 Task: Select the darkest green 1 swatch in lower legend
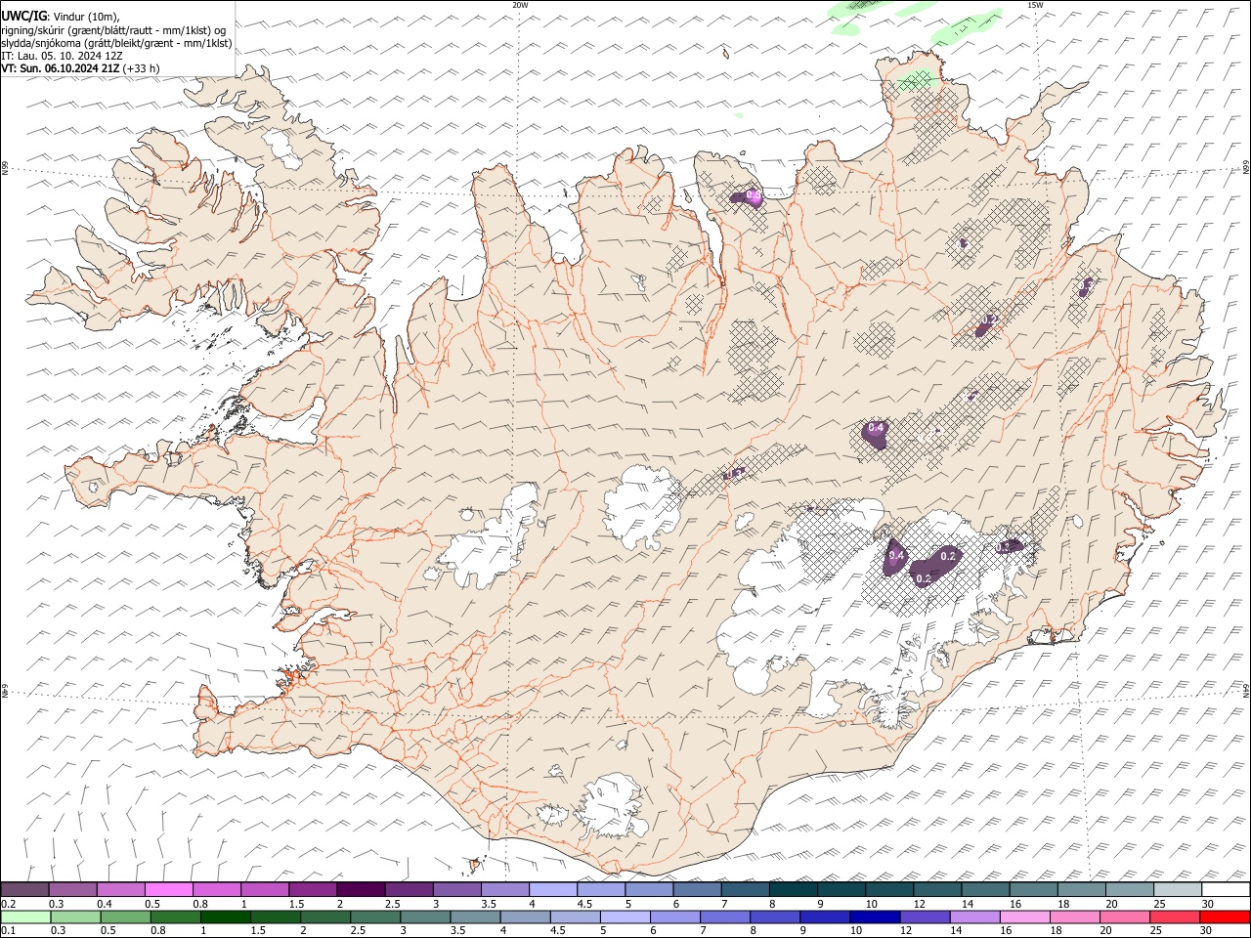tap(225, 917)
